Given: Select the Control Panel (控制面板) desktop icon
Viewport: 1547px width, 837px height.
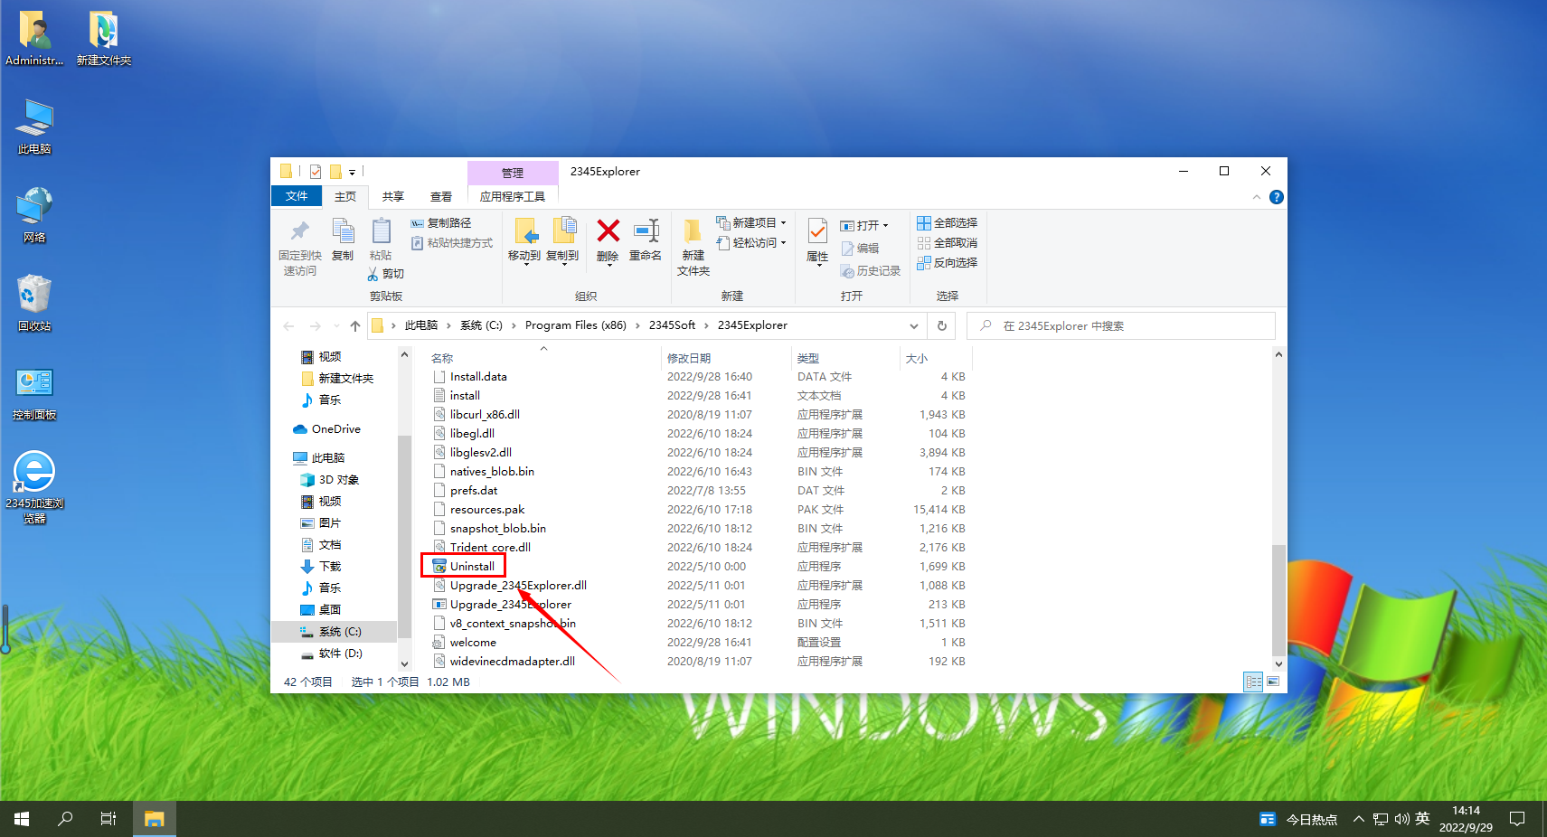Looking at the screenshot, I should click(34, 393).
